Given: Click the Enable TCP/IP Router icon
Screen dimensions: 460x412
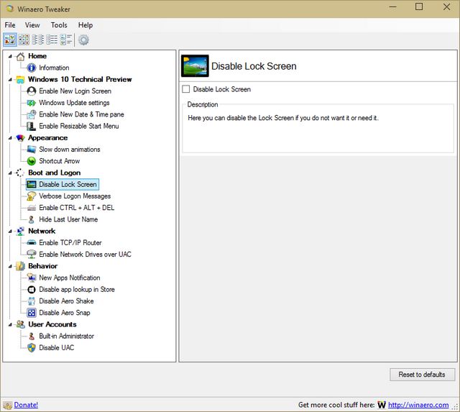Looking at the screenshot, I should click(32, 243).
